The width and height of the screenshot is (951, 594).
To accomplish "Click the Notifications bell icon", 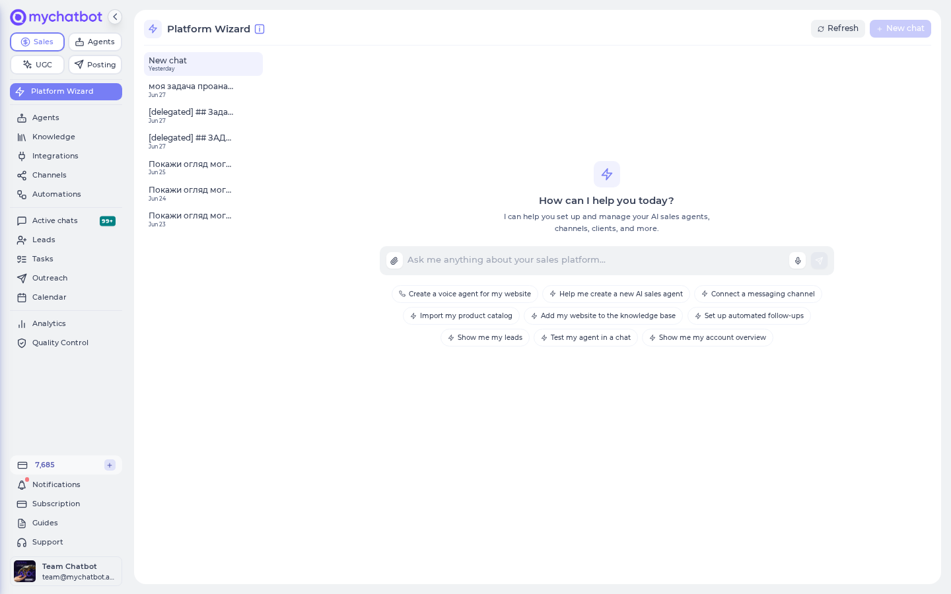I will pyautogui.click(x=22, y=485).
